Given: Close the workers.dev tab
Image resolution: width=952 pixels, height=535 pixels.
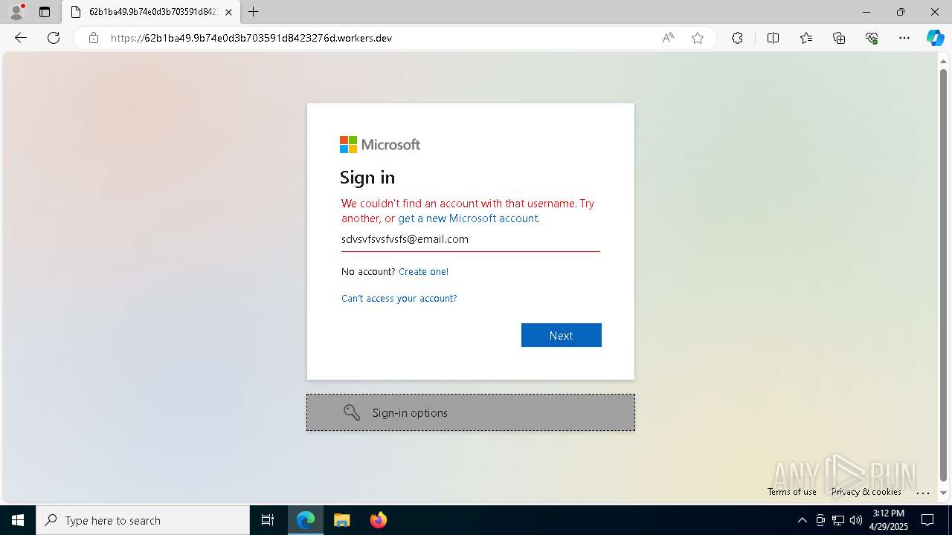Looking at the screenshot, I should point(229,12).
